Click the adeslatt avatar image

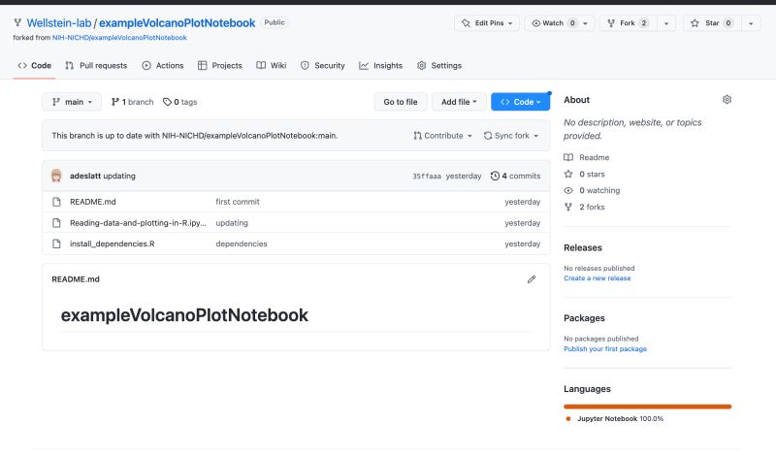pyautogui.click(x=56, y=176)
